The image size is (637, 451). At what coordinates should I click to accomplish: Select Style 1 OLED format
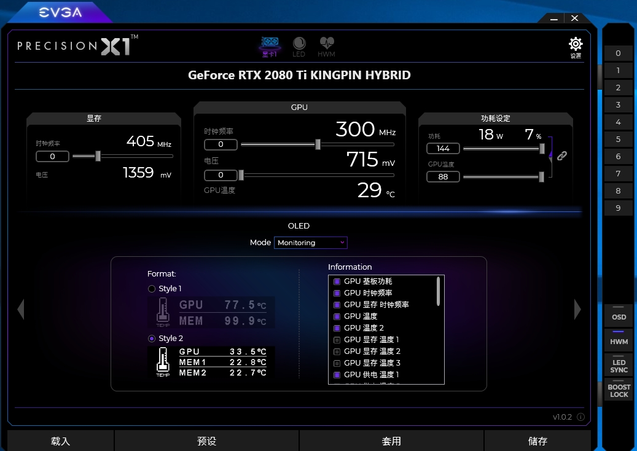click(152, 289)
